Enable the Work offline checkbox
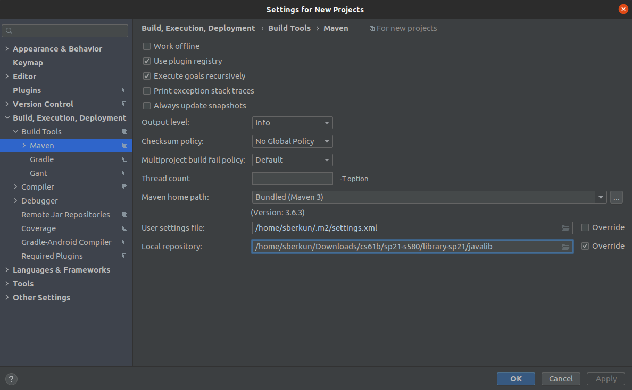The width and height of the screenshot is (632, 390). 147,46
